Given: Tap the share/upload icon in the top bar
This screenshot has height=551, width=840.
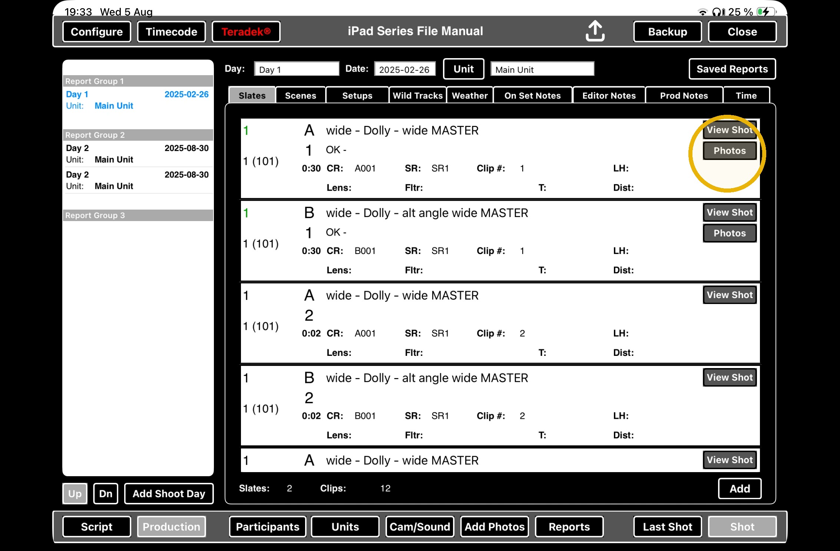Looking at the screenshot, I should point(595,31).
